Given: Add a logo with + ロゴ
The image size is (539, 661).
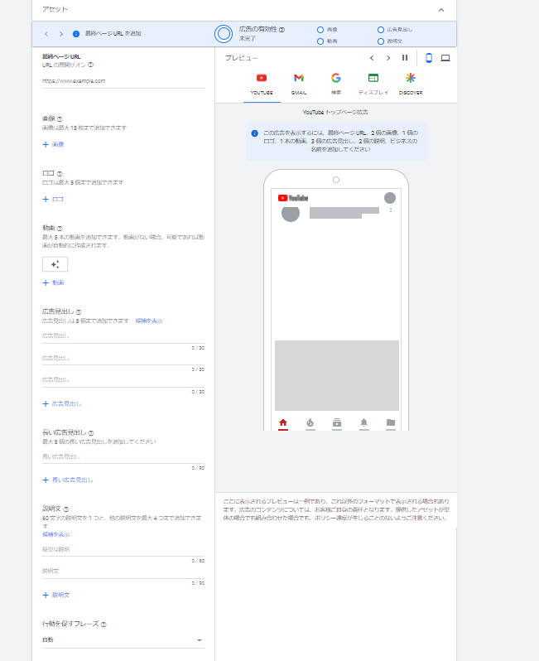Looking at the screenshot, I should [x=53, y=199].
